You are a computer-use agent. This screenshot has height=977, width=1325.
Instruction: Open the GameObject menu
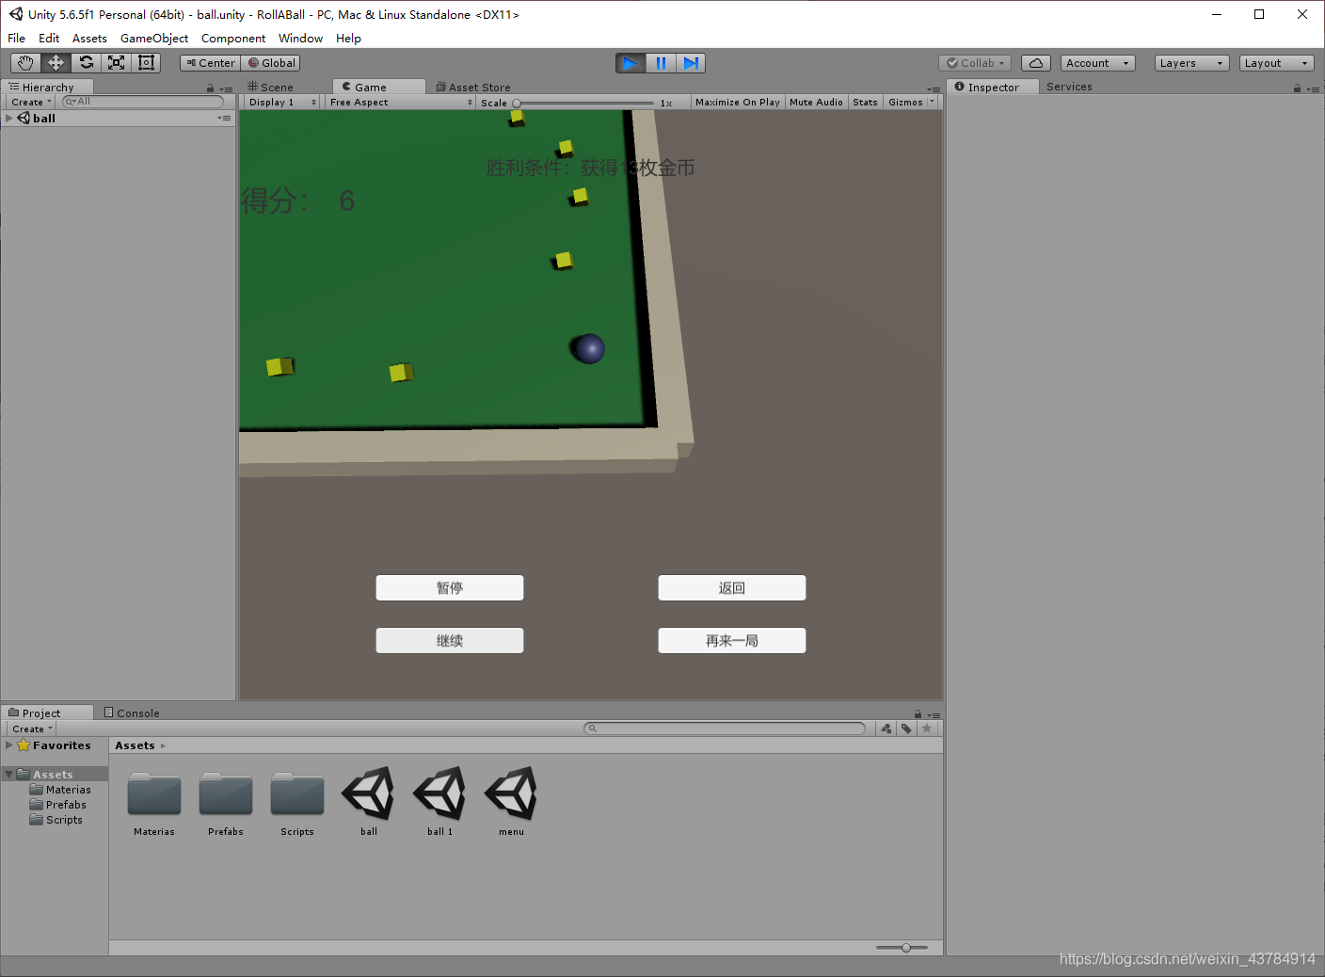click(x=154, y=39)
